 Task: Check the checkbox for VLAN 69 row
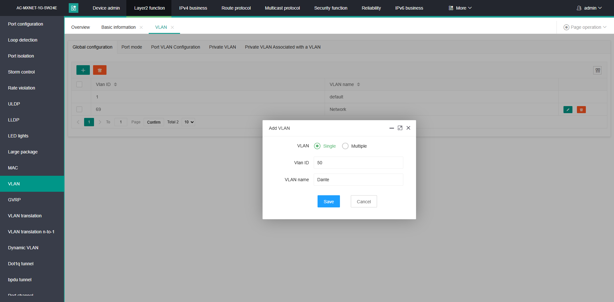pos(79,109)
